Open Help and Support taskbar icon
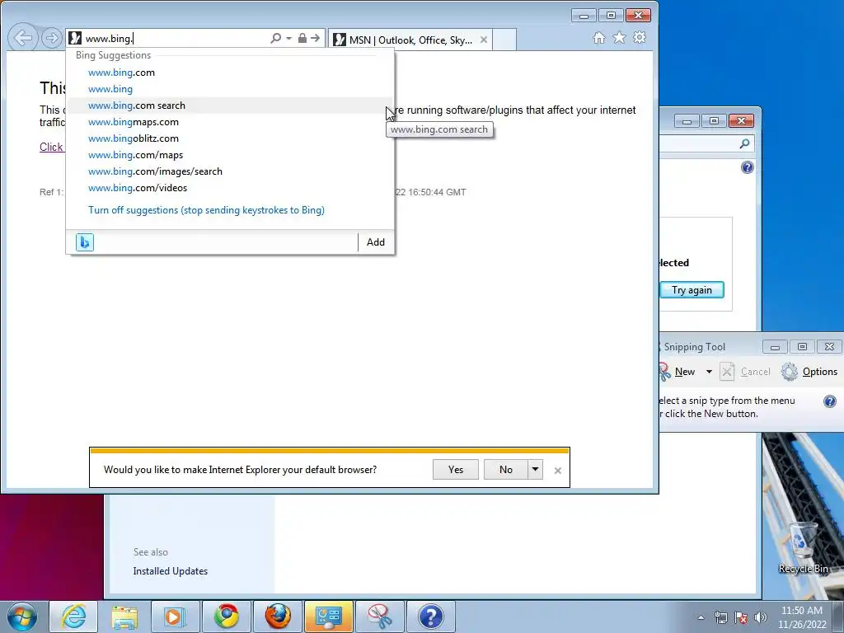 coord(430,617)
